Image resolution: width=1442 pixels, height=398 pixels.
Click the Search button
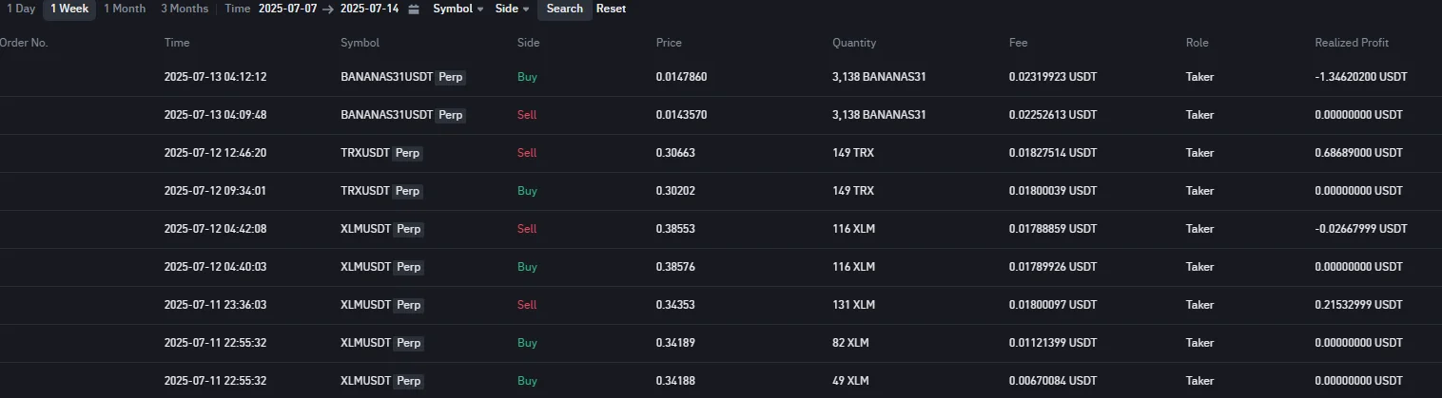click(564, 9)
